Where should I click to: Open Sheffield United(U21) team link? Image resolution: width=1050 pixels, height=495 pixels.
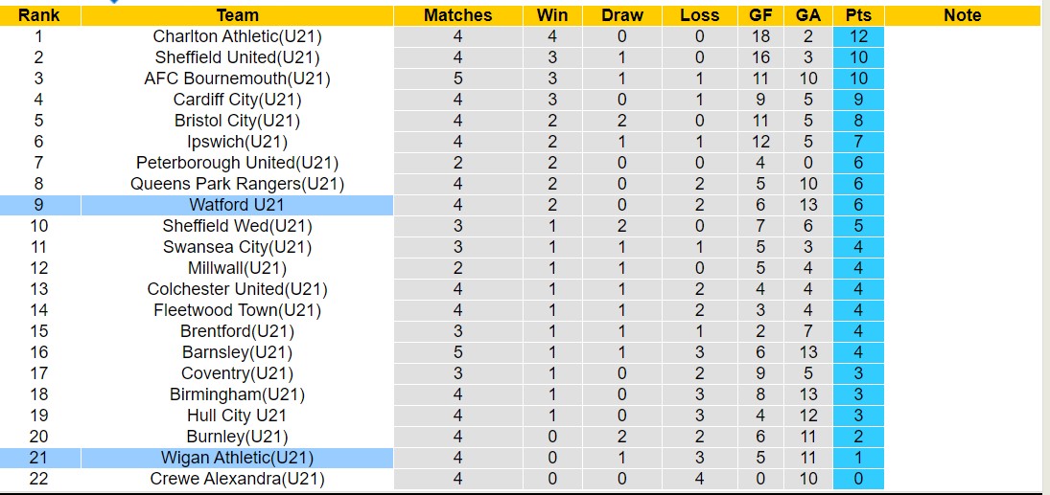tap(237, 57)
